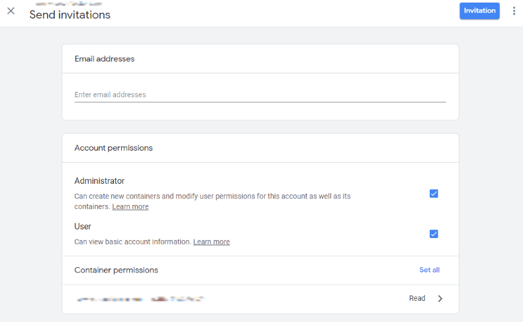This screenshot has width=523, height=322.
Task: Open the three-dot more options menu
Action: 514,11
